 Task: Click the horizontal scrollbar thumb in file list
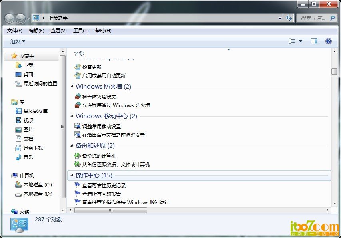point(110,210)
